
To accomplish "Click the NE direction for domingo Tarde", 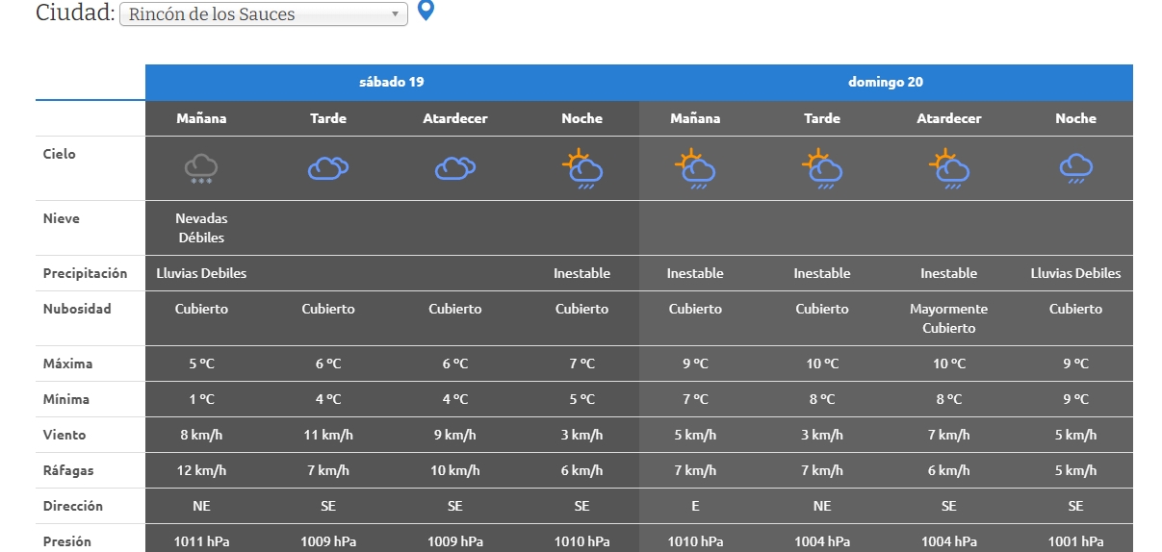I will pyautogui.click(x=822, y=506).
